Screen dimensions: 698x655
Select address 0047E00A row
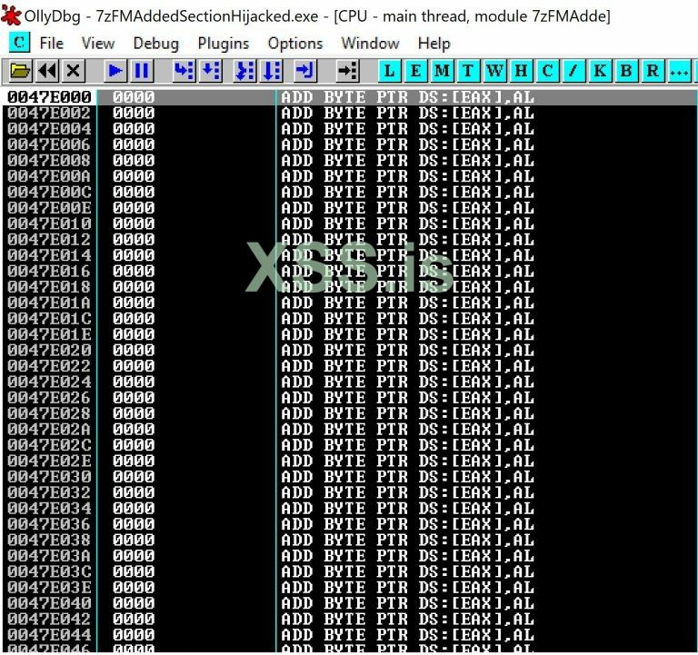(x=349, y=176)
